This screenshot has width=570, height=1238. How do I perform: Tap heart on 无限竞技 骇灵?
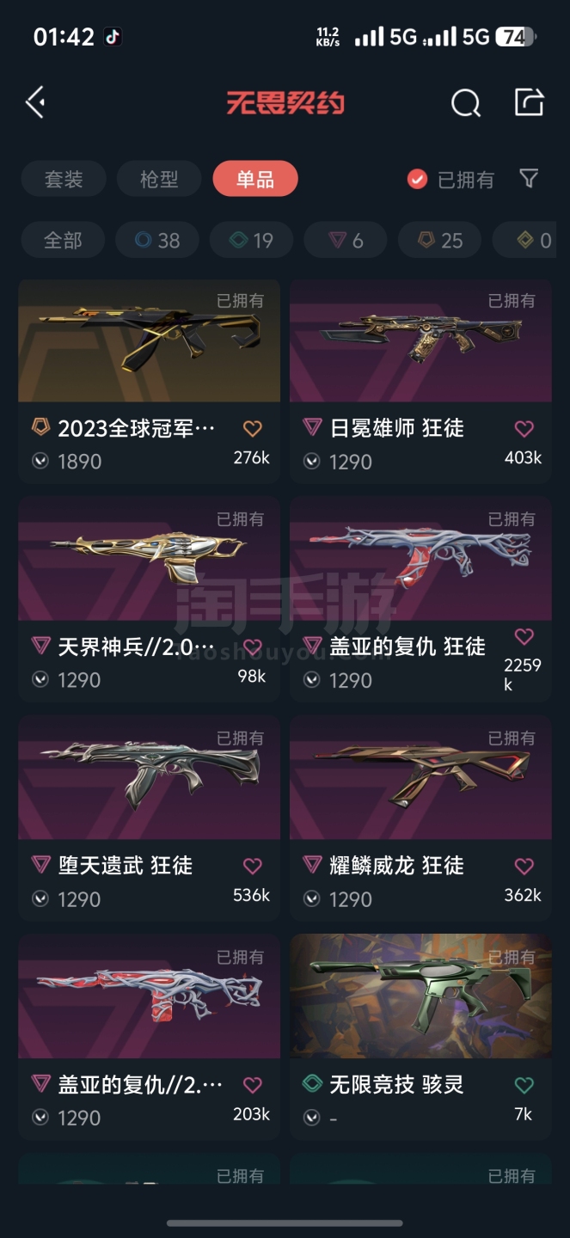(x=524, y=1085)
